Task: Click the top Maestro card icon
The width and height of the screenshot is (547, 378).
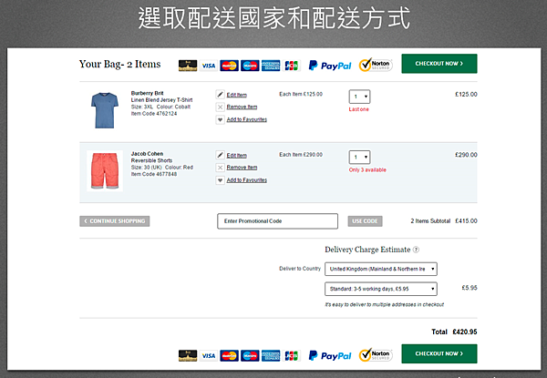Action: (x=250, y=66)
